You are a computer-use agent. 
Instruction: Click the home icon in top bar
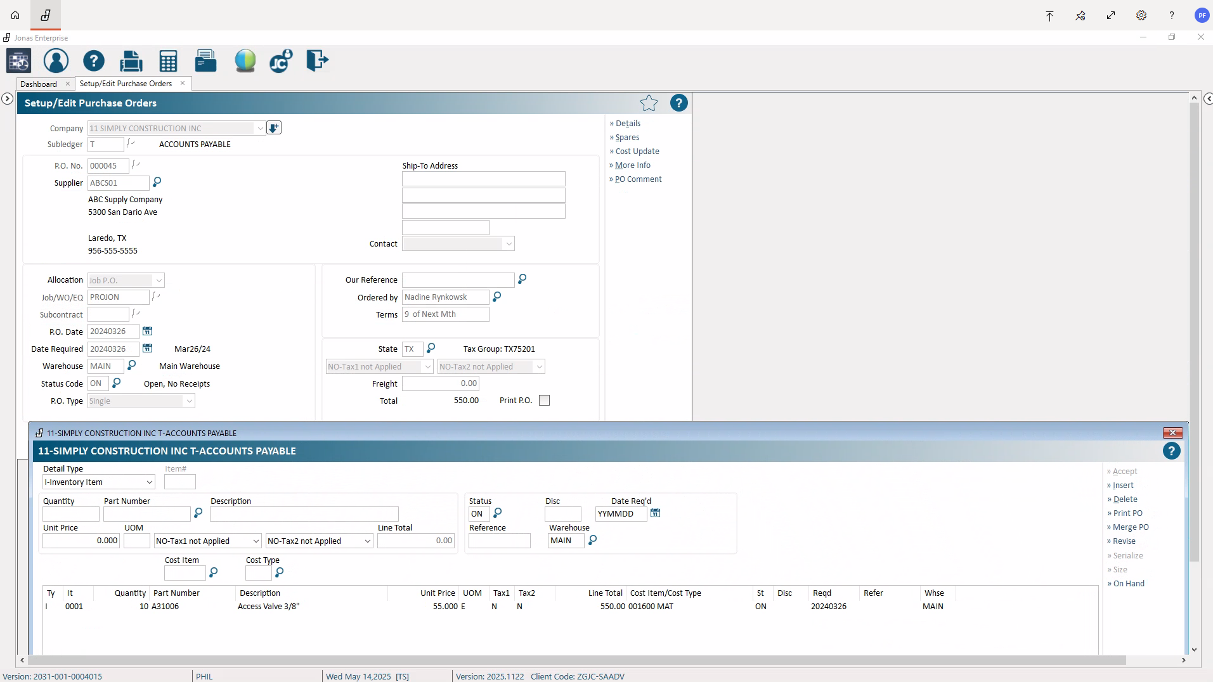pyautogui.click(x=15, y=15)
